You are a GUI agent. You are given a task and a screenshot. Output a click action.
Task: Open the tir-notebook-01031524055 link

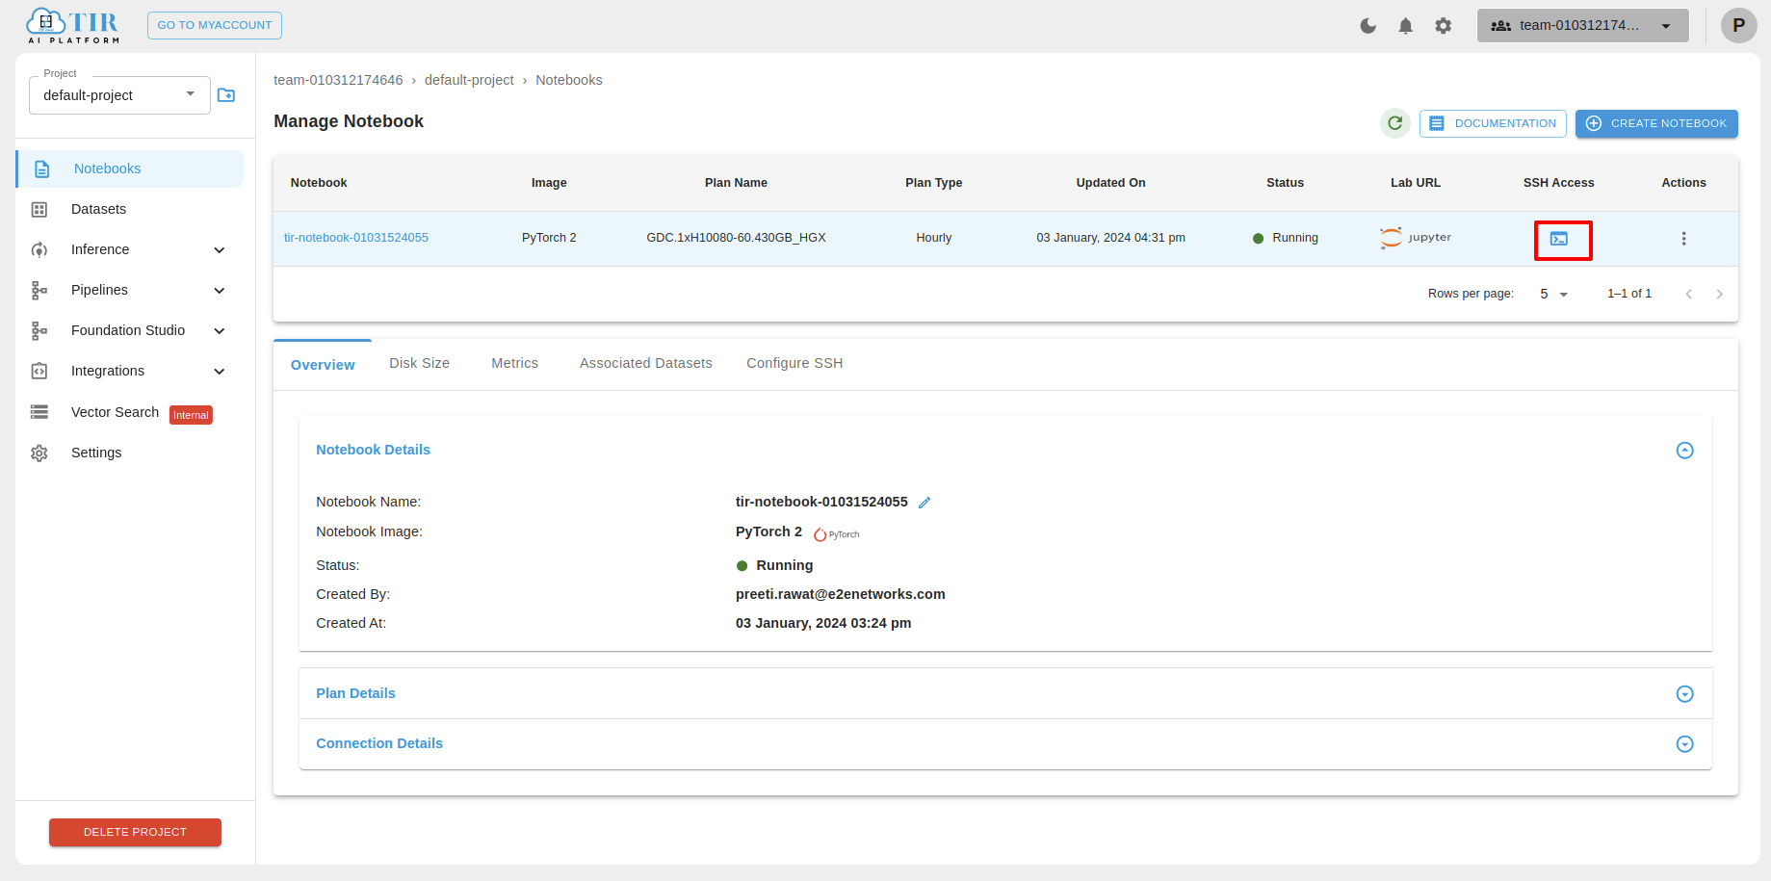[x=355, y=238]
